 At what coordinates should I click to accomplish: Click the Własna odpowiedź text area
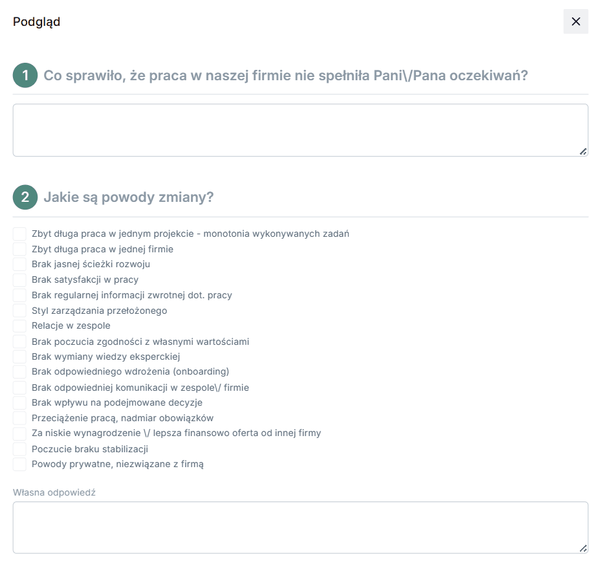(300, 527)
